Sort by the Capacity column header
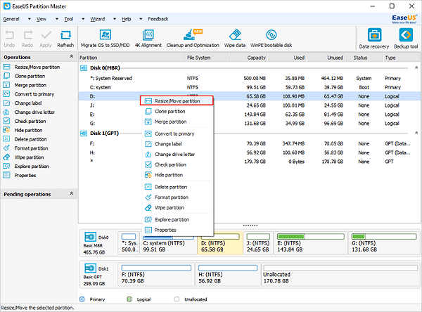Image resolution: width=422 pixels, height=312 pixels. click(248, 58)
